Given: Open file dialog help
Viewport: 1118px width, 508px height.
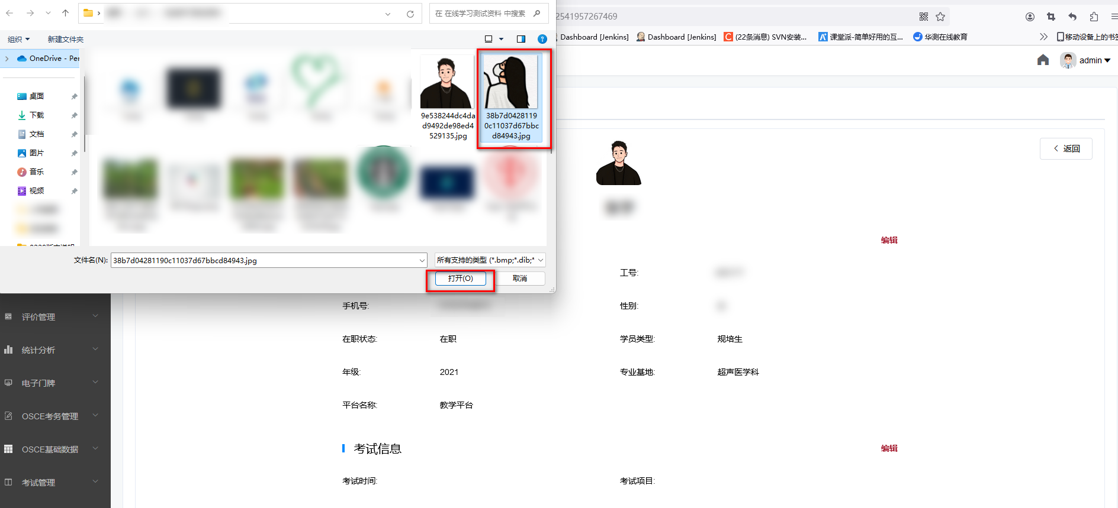Looking at the screenshot, I should (542, 39).
